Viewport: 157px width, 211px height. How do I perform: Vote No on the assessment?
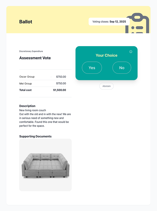pos(122,68)
